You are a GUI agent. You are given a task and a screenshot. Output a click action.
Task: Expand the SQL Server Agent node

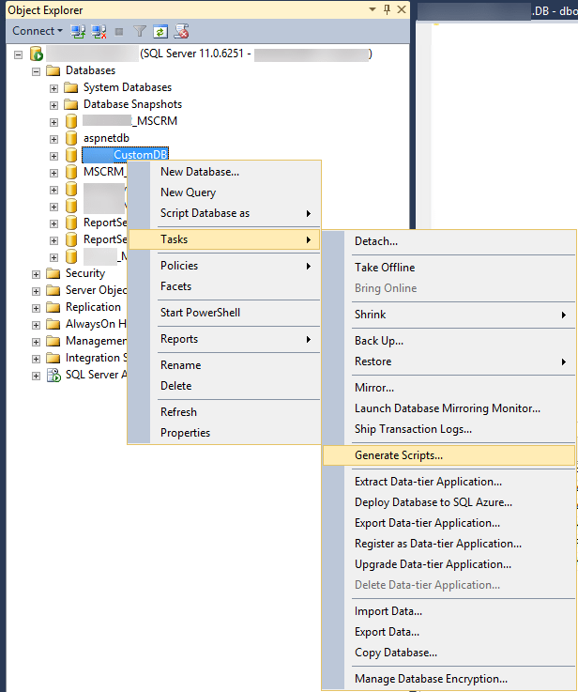pyautogui.click(x=37, y=376)
